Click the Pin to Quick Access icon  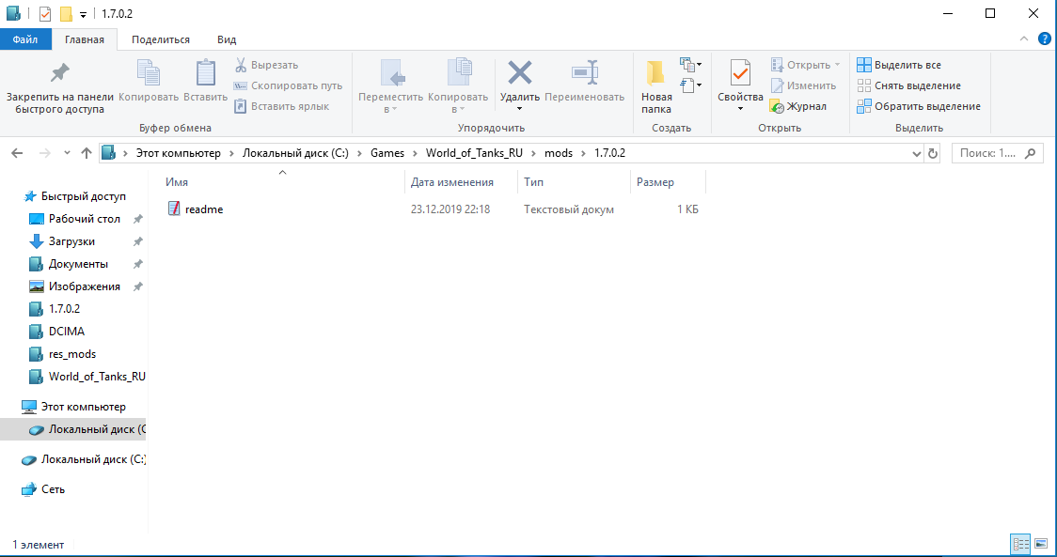point(60,73)
